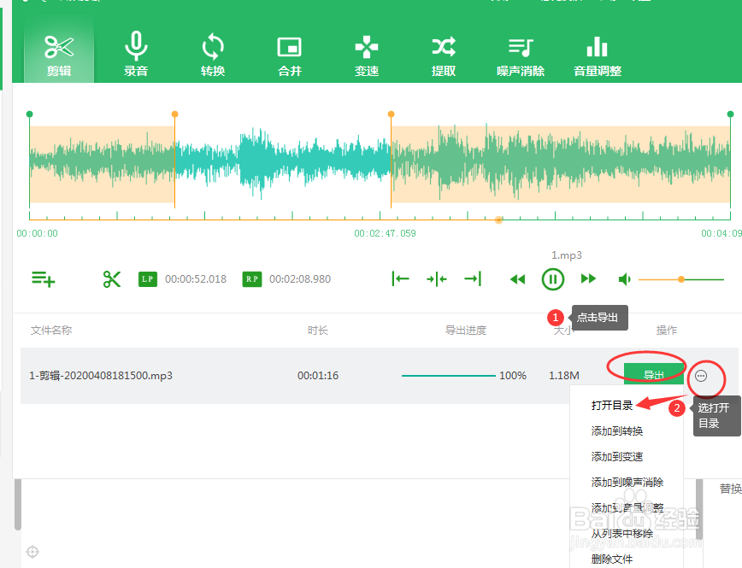The height and width of the screenshot is (568, 742).
Task: Click the green waveform end marker
Action: click(730, 114)
